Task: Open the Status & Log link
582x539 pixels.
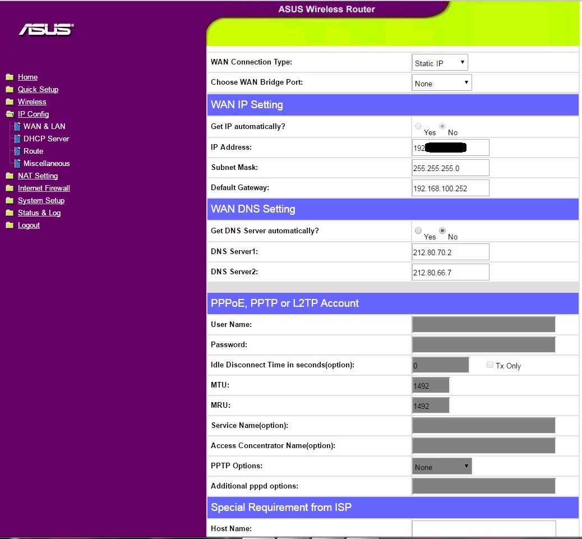Action: coord(39,213)
